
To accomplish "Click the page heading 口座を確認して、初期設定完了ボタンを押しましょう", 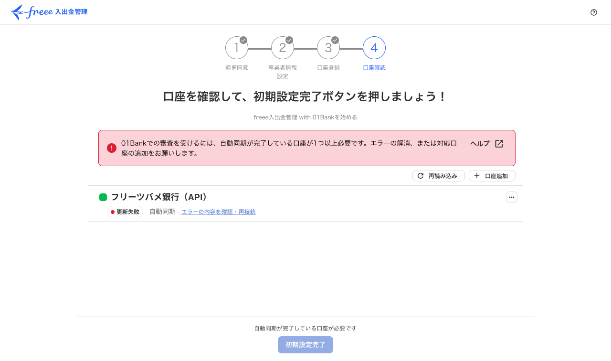I will pyautogui.click(x=305, y=96).
